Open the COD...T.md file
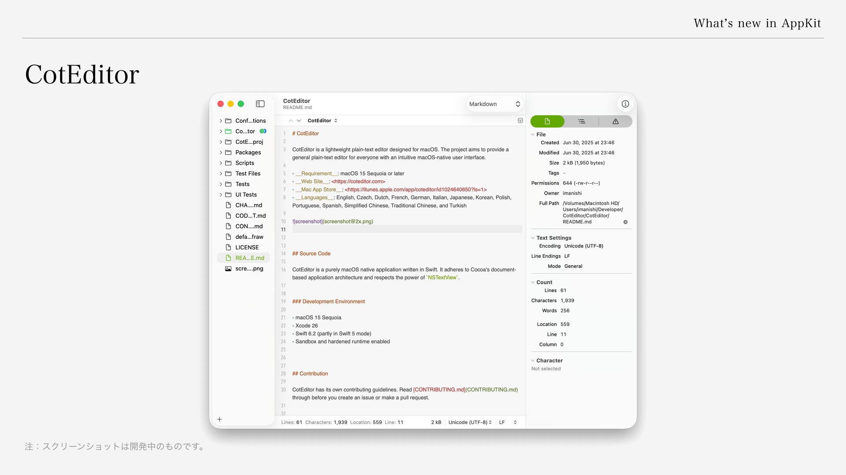This screenshot has height=475, width=846. click(243, 216)
